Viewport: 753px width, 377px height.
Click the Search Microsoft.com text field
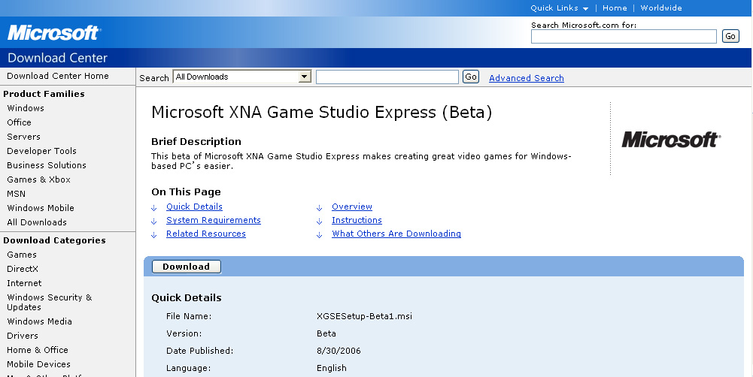point(624,36)
